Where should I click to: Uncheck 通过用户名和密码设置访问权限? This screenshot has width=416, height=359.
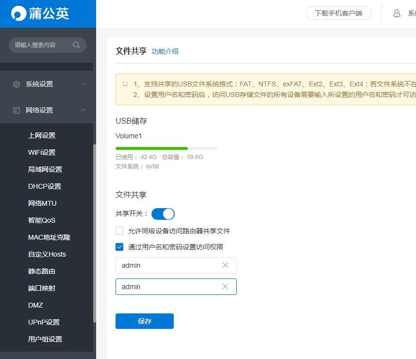tap(119, 247)
